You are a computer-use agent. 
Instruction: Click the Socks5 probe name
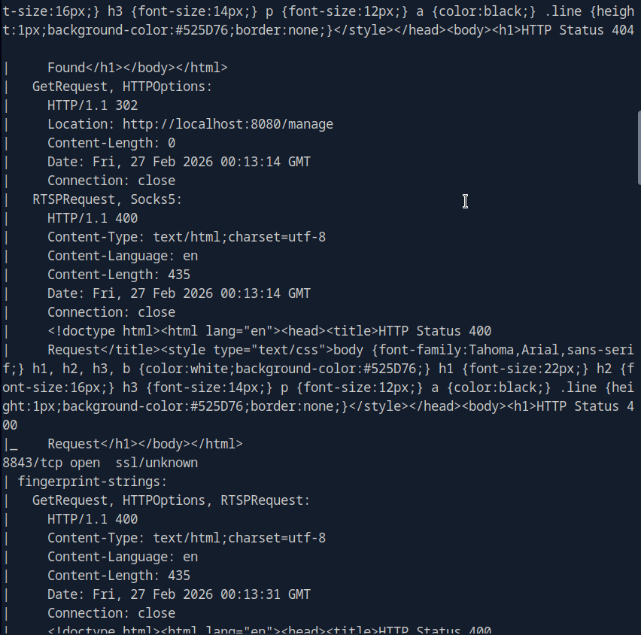click(156, 199)
